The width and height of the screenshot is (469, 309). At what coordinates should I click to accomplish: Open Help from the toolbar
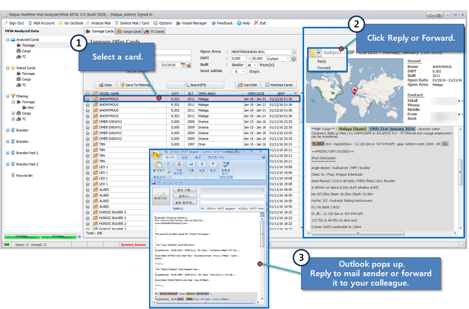pyautogui.click(x=243, y=23)
